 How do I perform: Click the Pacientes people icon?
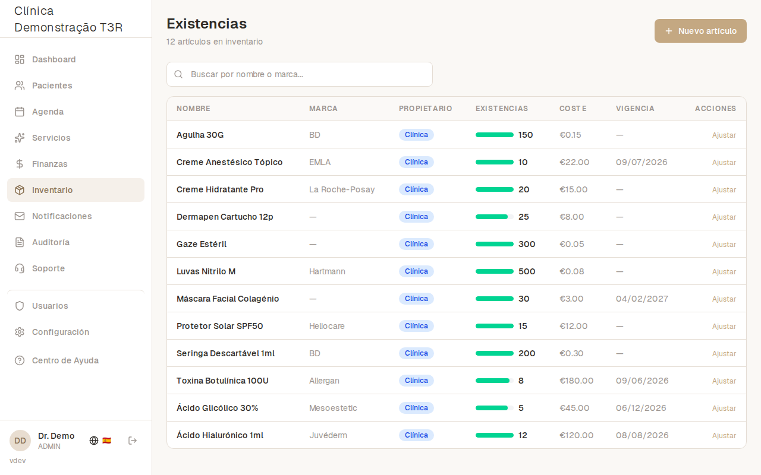coord(20,85)
